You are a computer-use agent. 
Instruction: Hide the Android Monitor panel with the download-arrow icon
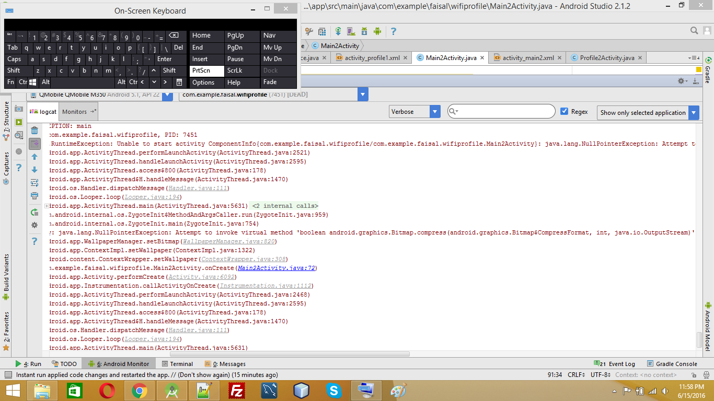click(x=696, y=81)
